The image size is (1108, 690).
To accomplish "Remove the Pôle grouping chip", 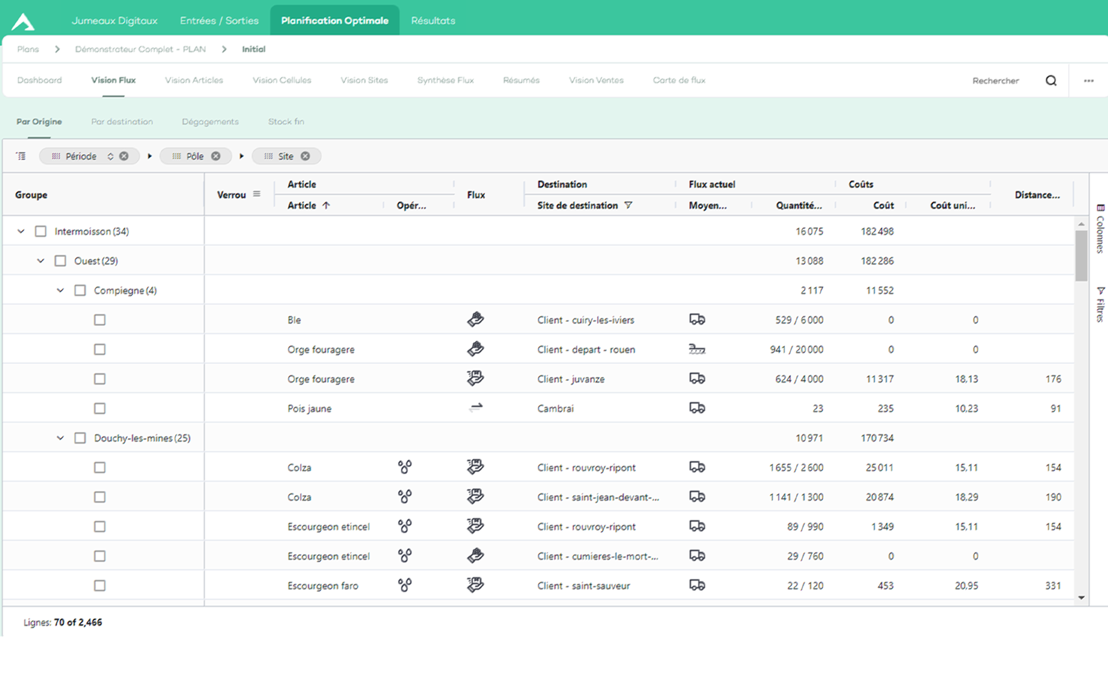I will click(x=216, y=156).
